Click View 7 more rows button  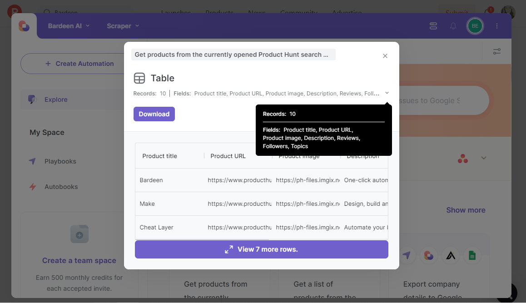[x=261, y=249]
